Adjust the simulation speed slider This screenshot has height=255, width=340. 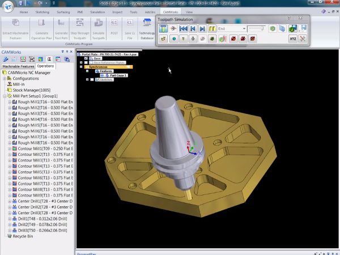[257, 28]
